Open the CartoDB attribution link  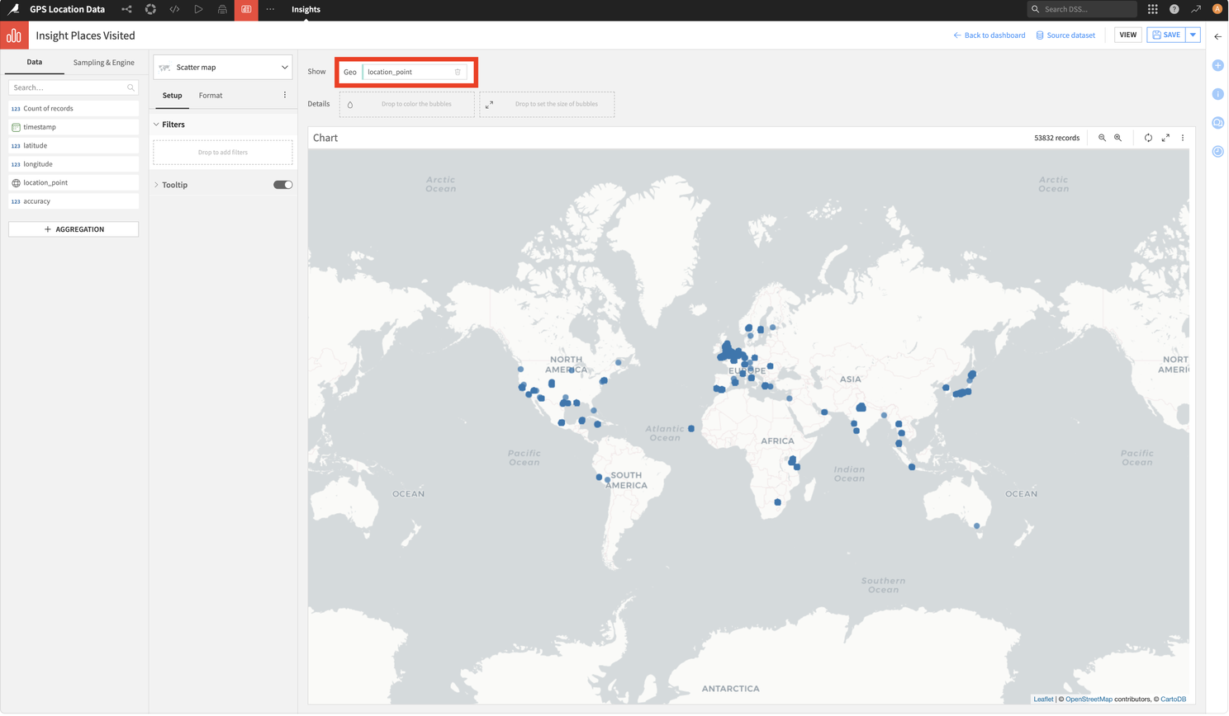click(1173, 699)
